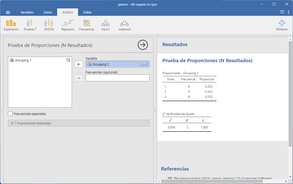293x184 pixels.
Task: Switch to the Datos tab
Action: coord(48,12)
